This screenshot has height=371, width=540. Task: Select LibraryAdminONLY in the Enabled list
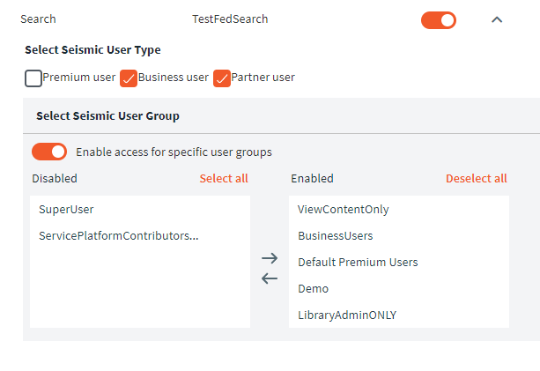click(x=347, y=315)
